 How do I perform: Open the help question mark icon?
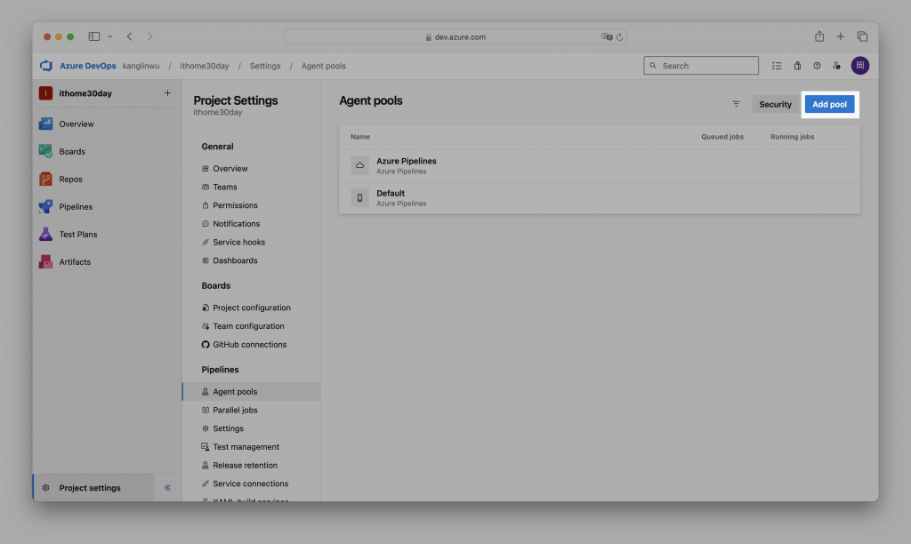(817, 66)
